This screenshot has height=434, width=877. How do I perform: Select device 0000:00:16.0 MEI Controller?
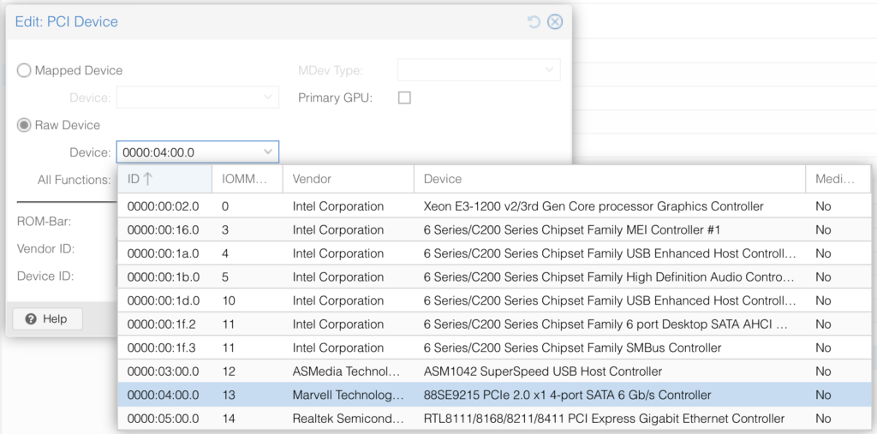[x=494, y=230]
